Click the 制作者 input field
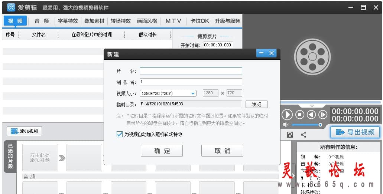Viewport: 383px width, 194px height. pyautogui.click(x=191, y=82)
